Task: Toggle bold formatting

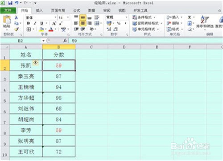Action: pyautogui.click(x=29, y=23)
